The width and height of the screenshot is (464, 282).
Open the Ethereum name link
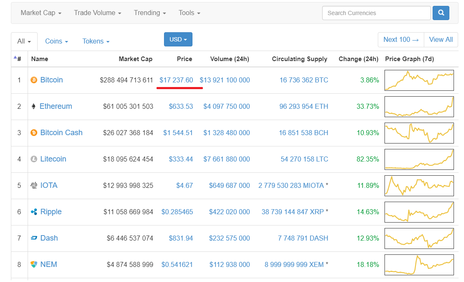point(56,106)
